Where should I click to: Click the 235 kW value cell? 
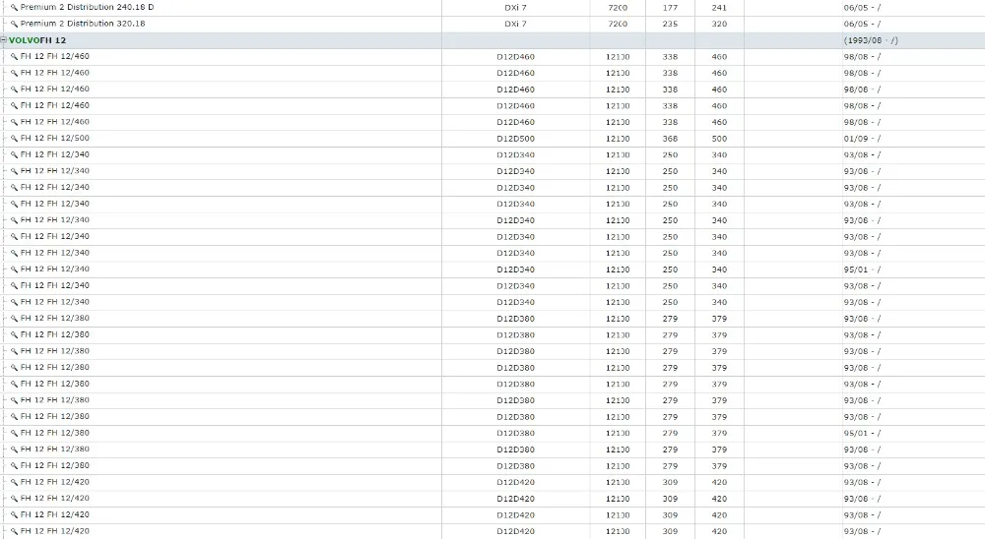(x=670, y=24)
